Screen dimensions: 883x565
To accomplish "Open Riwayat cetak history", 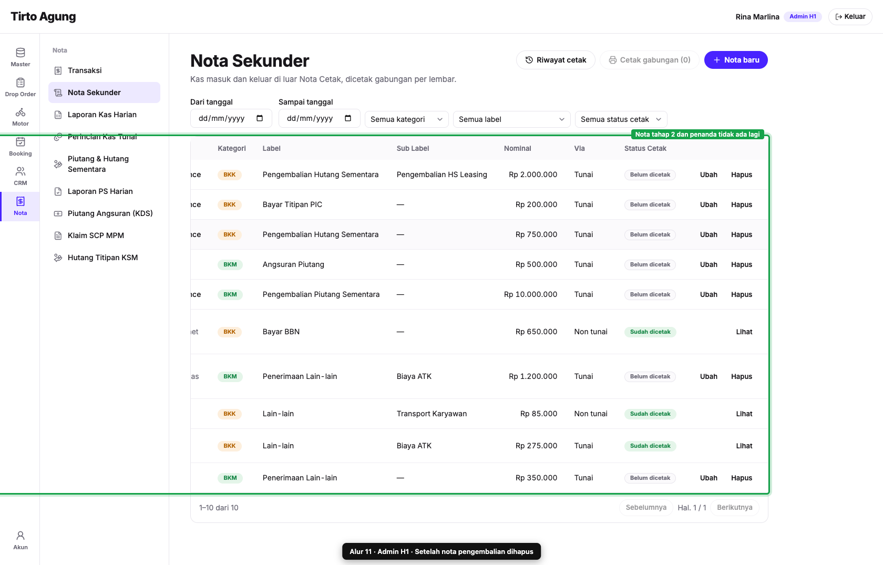I will pos(556,60).
